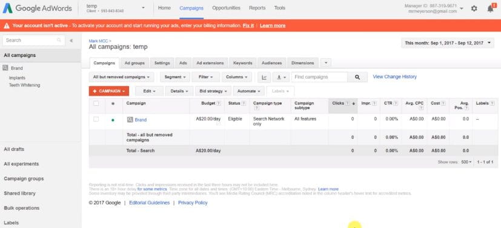Open the Opportunities menu
The height and width of the screenshot is (228, 501).
tap(226, 8)
